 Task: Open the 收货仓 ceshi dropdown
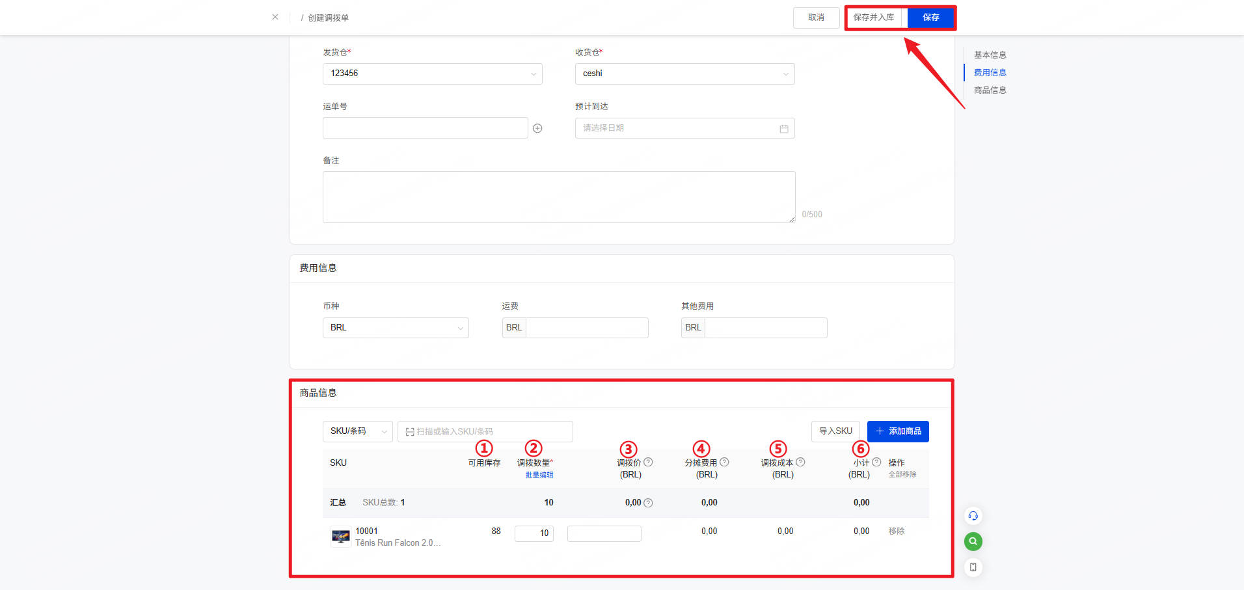click(684, 74)
